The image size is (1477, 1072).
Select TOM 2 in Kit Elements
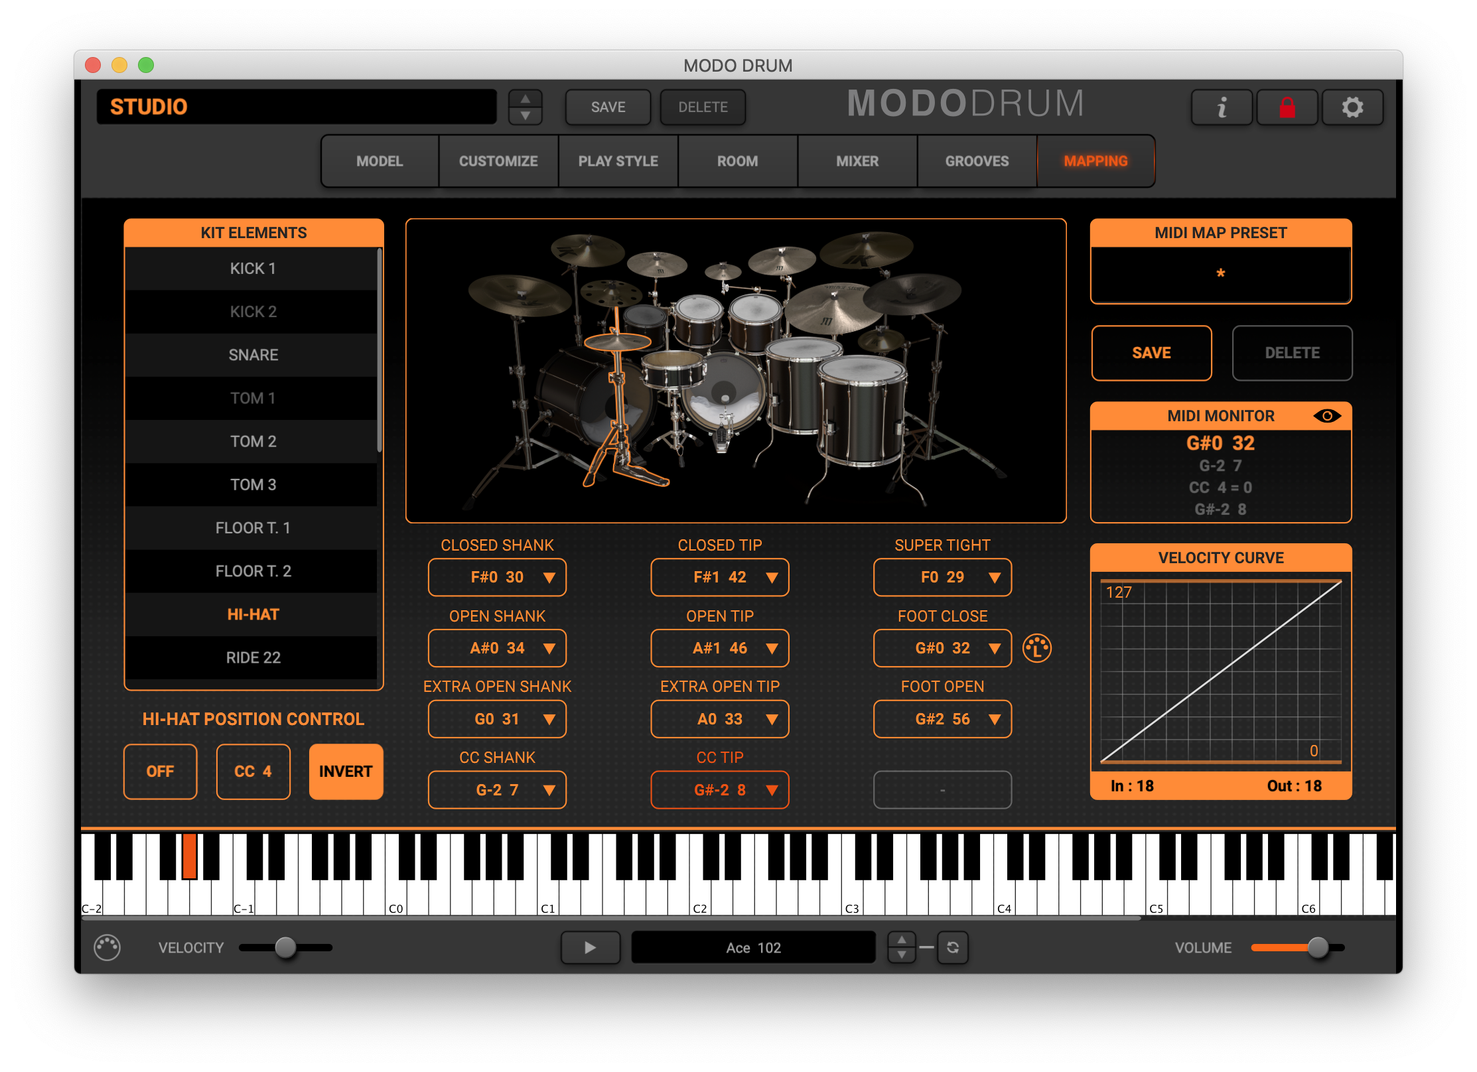251,441
